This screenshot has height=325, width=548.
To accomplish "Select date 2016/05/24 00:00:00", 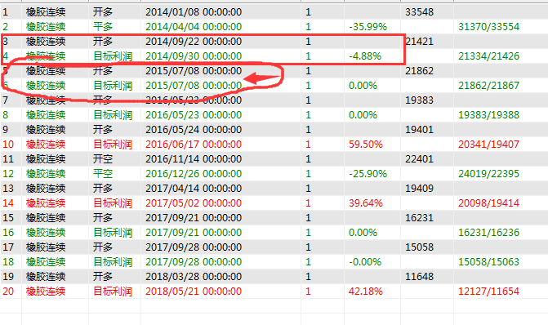I will pos(194,130).
